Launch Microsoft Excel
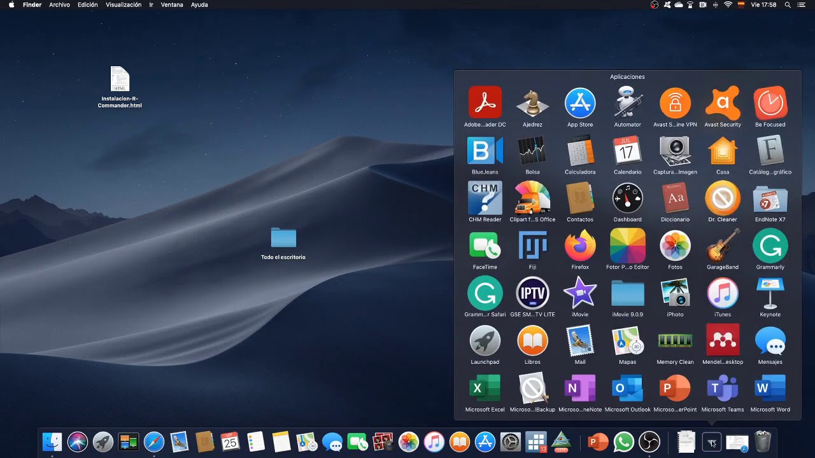This screenshot has height=458, width=815. [485, 388]
